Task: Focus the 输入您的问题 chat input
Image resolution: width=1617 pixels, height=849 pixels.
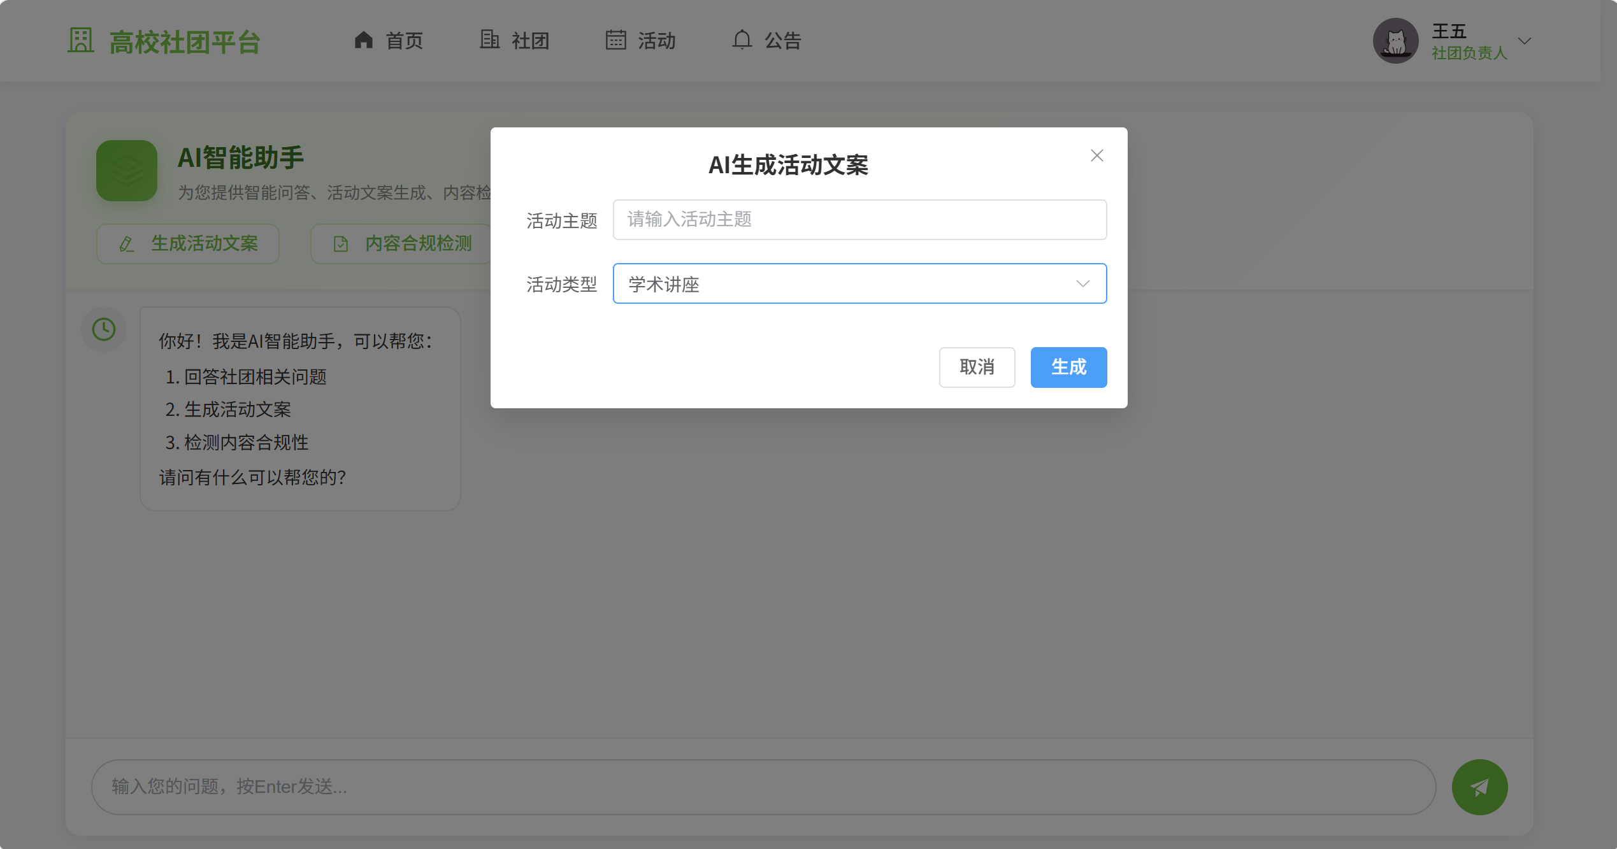Action: click(763, 787)
